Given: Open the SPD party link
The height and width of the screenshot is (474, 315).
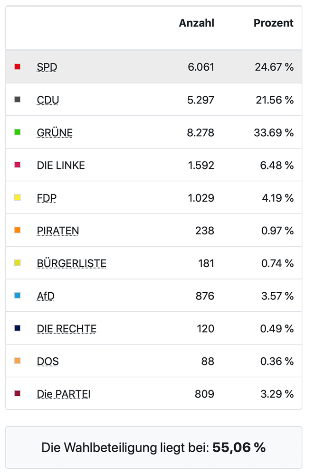Looking at the screenshot, I should point(47,67).
